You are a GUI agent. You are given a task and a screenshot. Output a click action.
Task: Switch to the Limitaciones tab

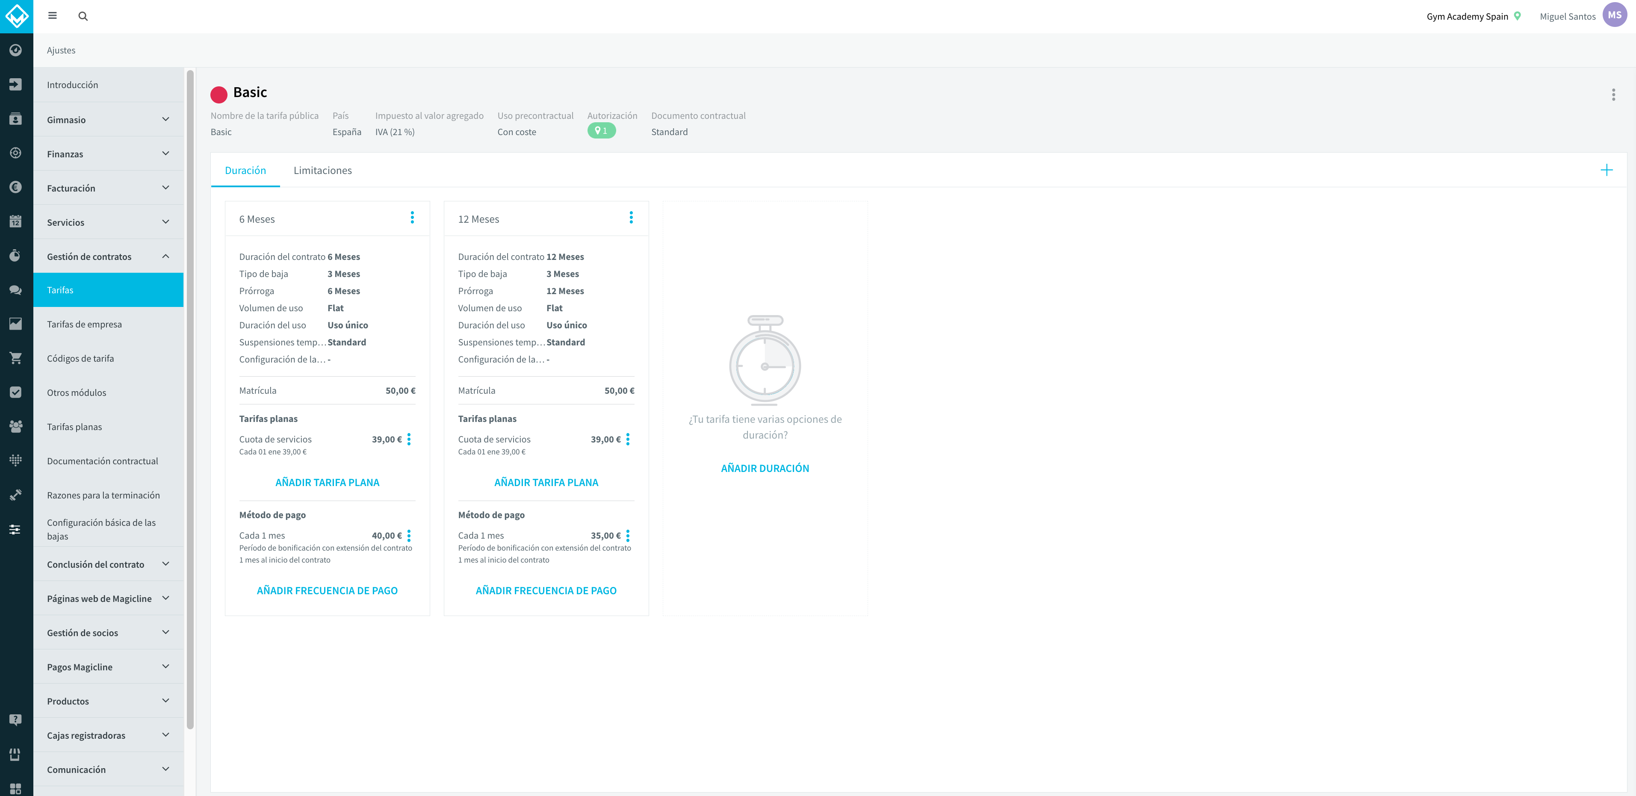click(323, 170)
